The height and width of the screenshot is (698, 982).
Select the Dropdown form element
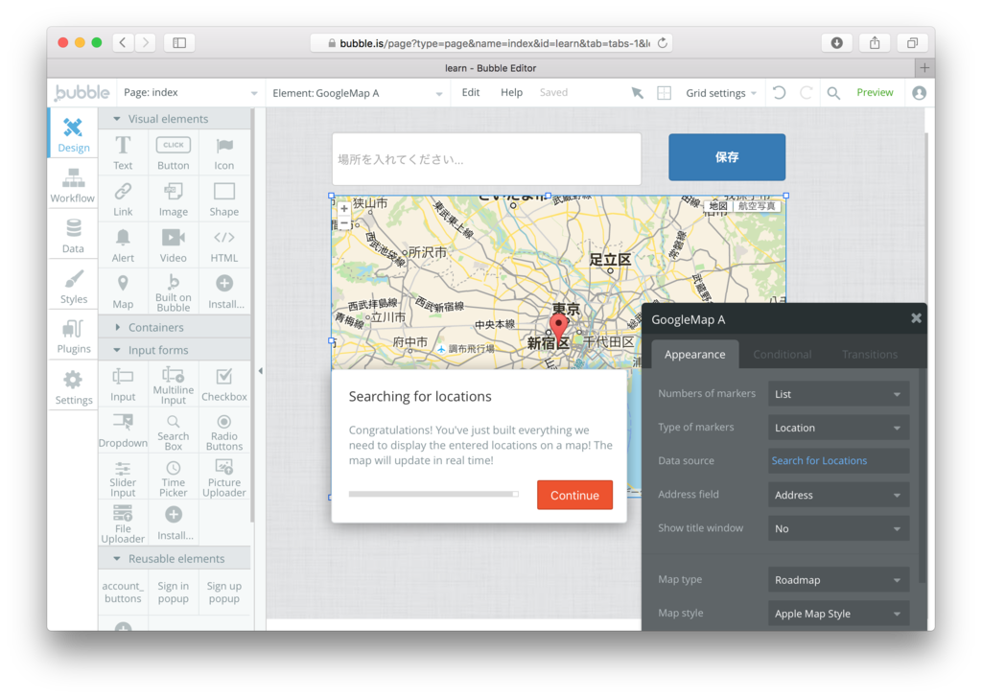point(123,430)
